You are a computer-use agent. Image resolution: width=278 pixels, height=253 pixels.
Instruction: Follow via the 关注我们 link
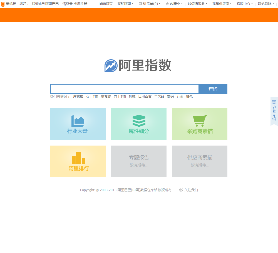coord(191,190)
